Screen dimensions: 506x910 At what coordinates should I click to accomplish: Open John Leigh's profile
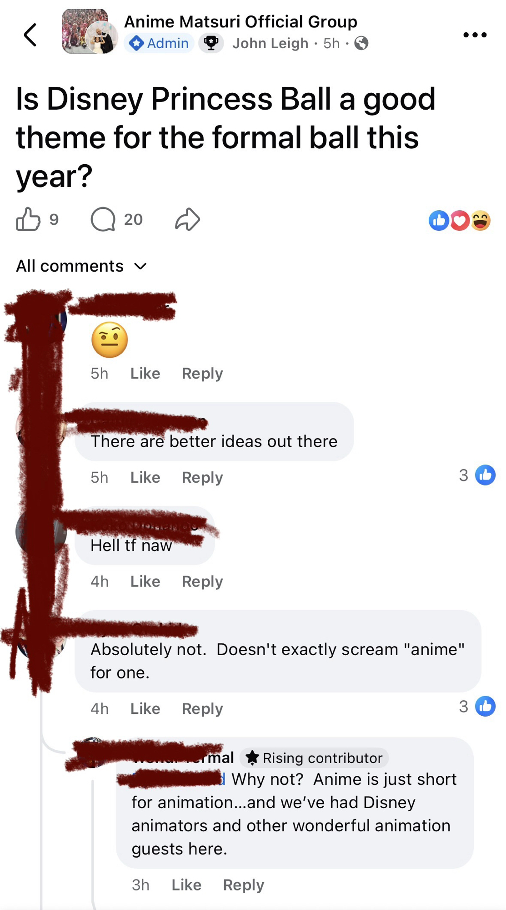tap(271, 43)
